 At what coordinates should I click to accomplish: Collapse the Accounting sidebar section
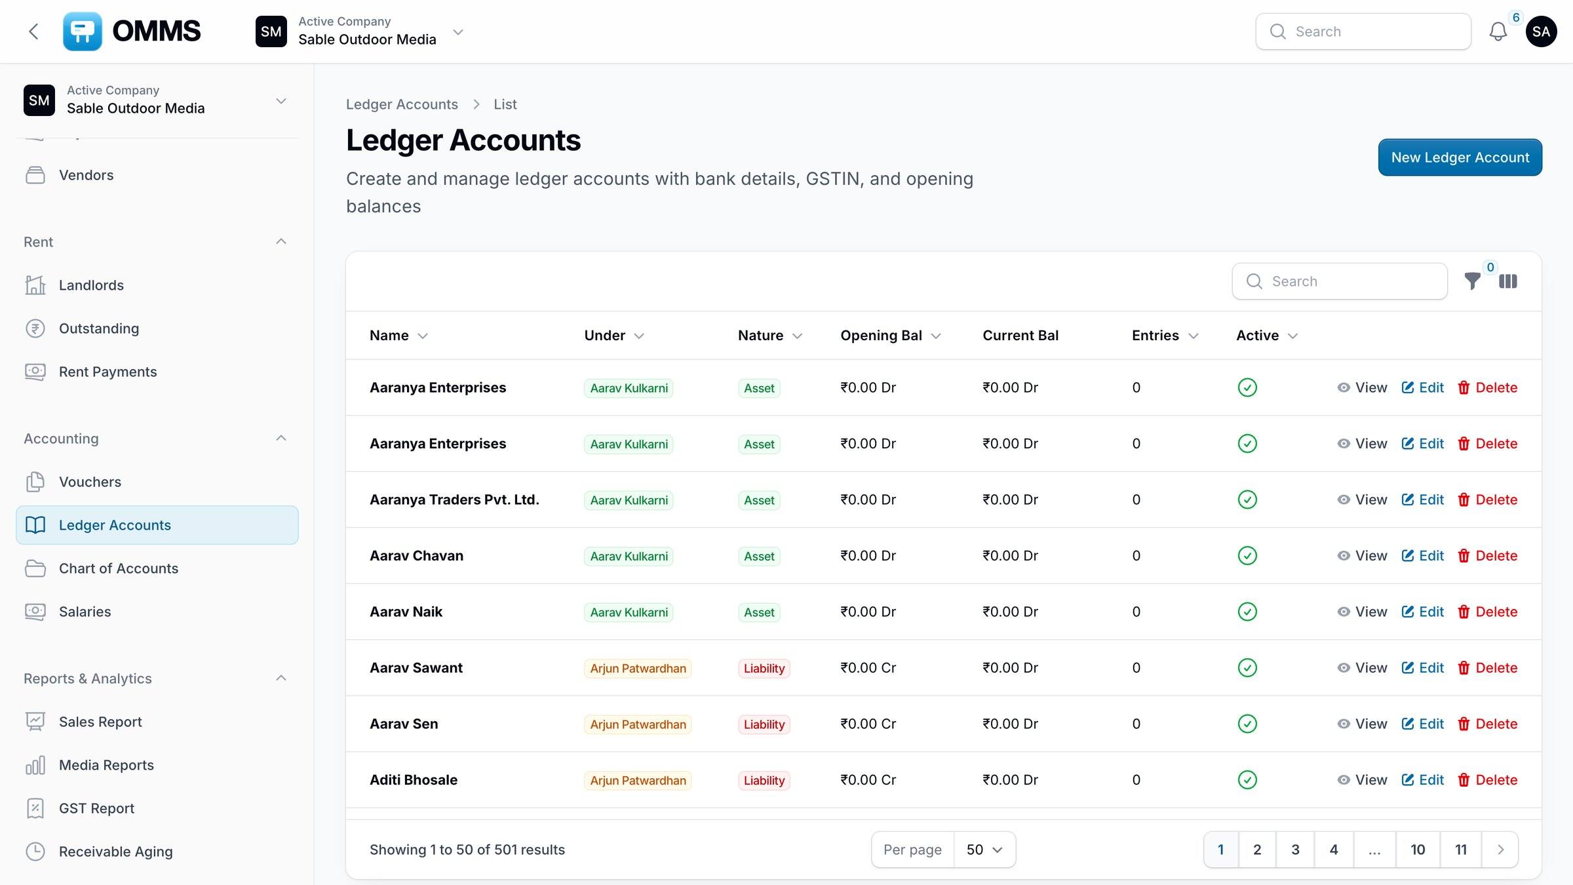coord(281,439)
